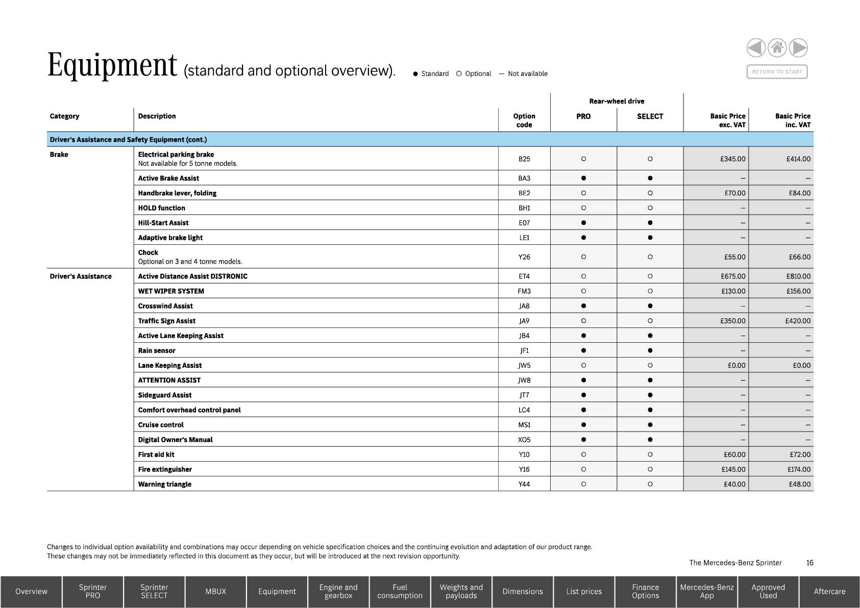Click the Fire extinguisher label
The width and height of the screenshot is (860, 608).
(x=165, y=469)
